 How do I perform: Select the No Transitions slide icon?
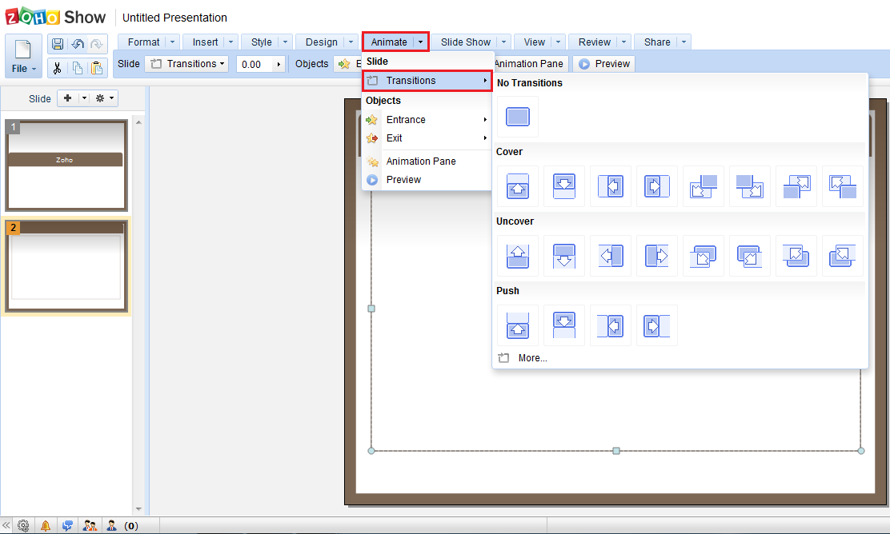click(x=518, y=117)
